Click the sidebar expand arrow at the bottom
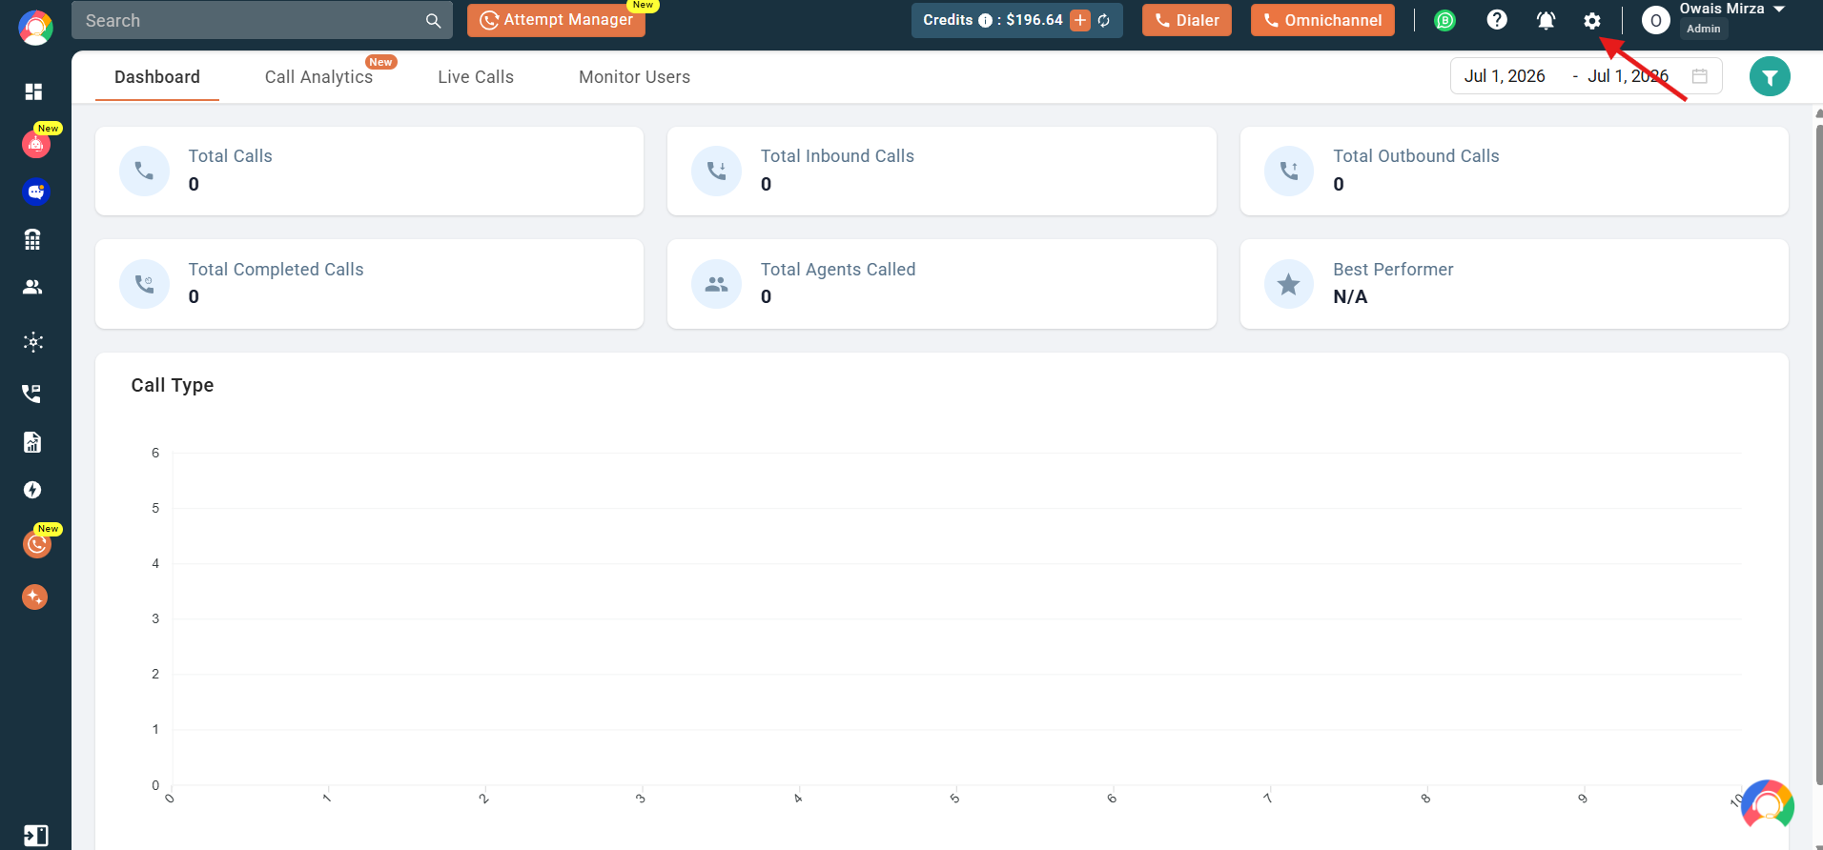The width and height of the screenshot is (1823, 850). coord(35,836)
